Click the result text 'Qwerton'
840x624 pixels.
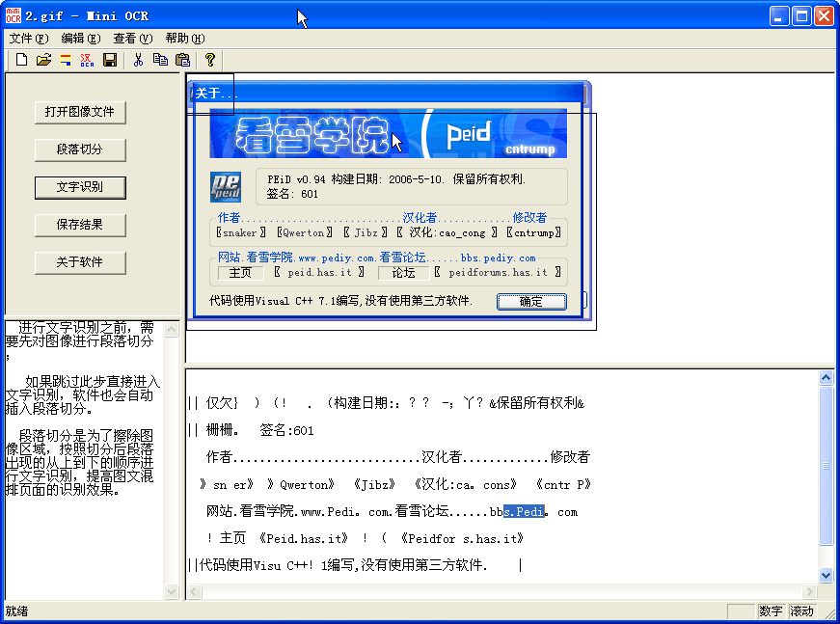[306, 485]
